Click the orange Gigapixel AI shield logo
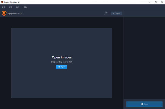Image resolution: width=165 pixels, height=109 pixels. pyautogui.click(x=4, y=13)
